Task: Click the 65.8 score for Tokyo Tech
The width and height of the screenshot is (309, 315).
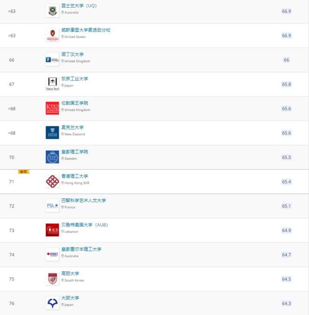Action: (286, 84)
